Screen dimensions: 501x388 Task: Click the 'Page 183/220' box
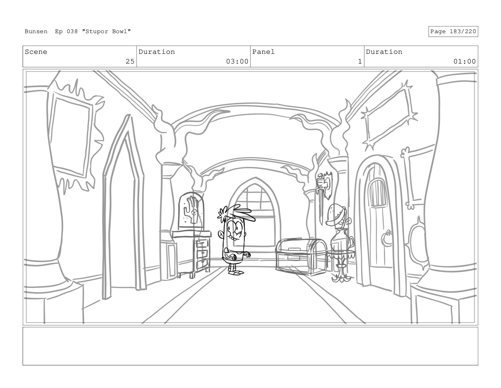tap(453, 32)
